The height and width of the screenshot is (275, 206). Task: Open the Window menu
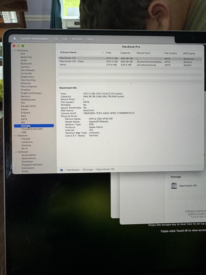coord(77,39)
